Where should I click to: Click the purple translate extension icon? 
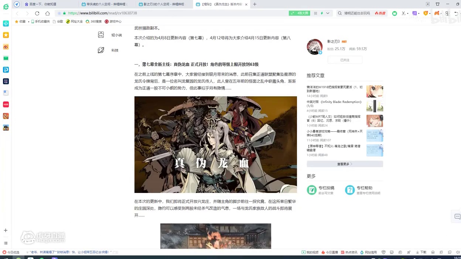click(414, 13)
